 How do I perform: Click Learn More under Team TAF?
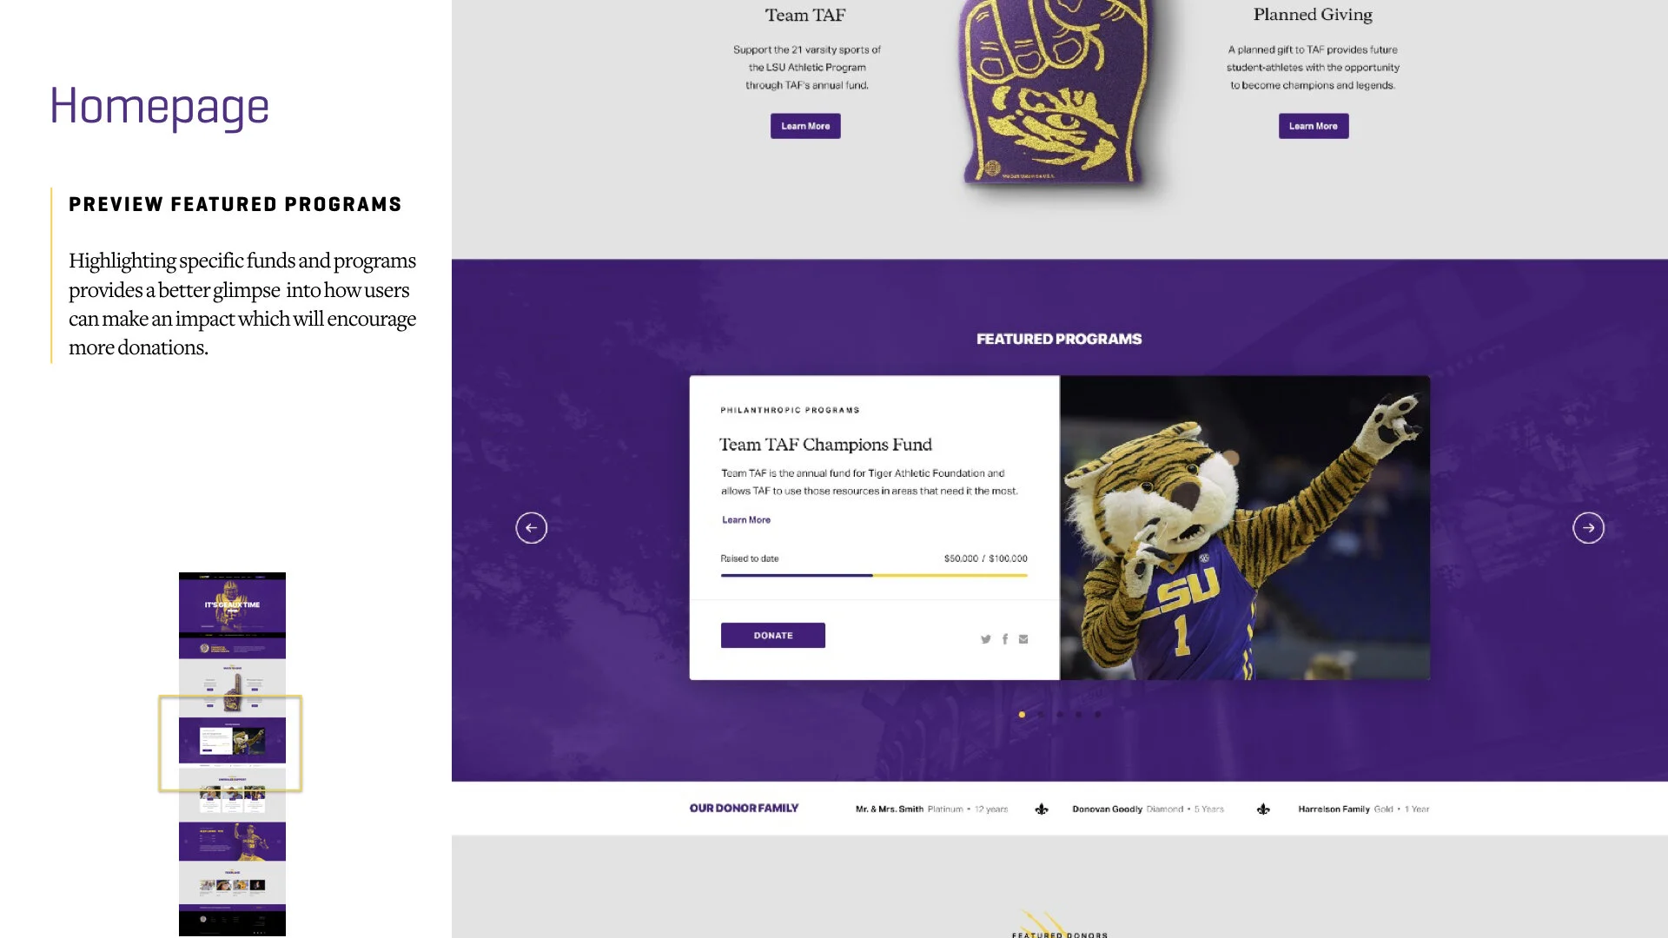pos(805,126)
